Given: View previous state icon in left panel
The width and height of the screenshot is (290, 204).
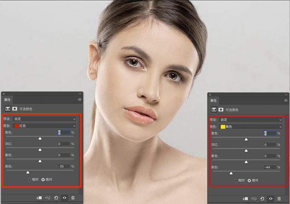Looking at the screenshot, I should 48,198.
